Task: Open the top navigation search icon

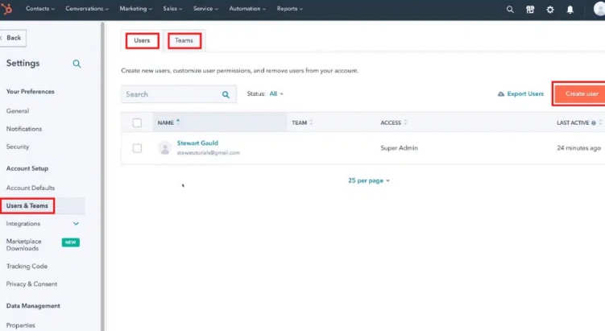Action: (509, 10)
